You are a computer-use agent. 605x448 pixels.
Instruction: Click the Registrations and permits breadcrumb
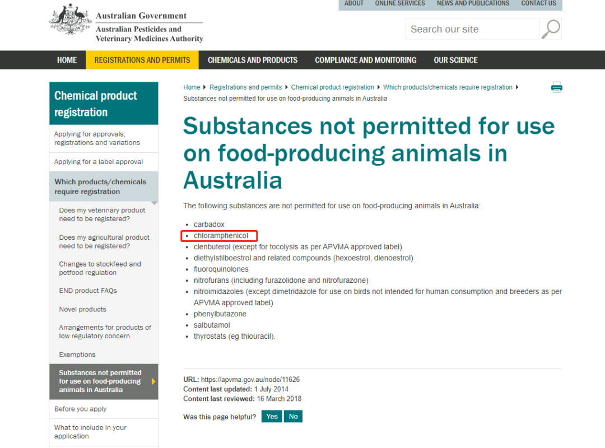[x=246, y=87]
